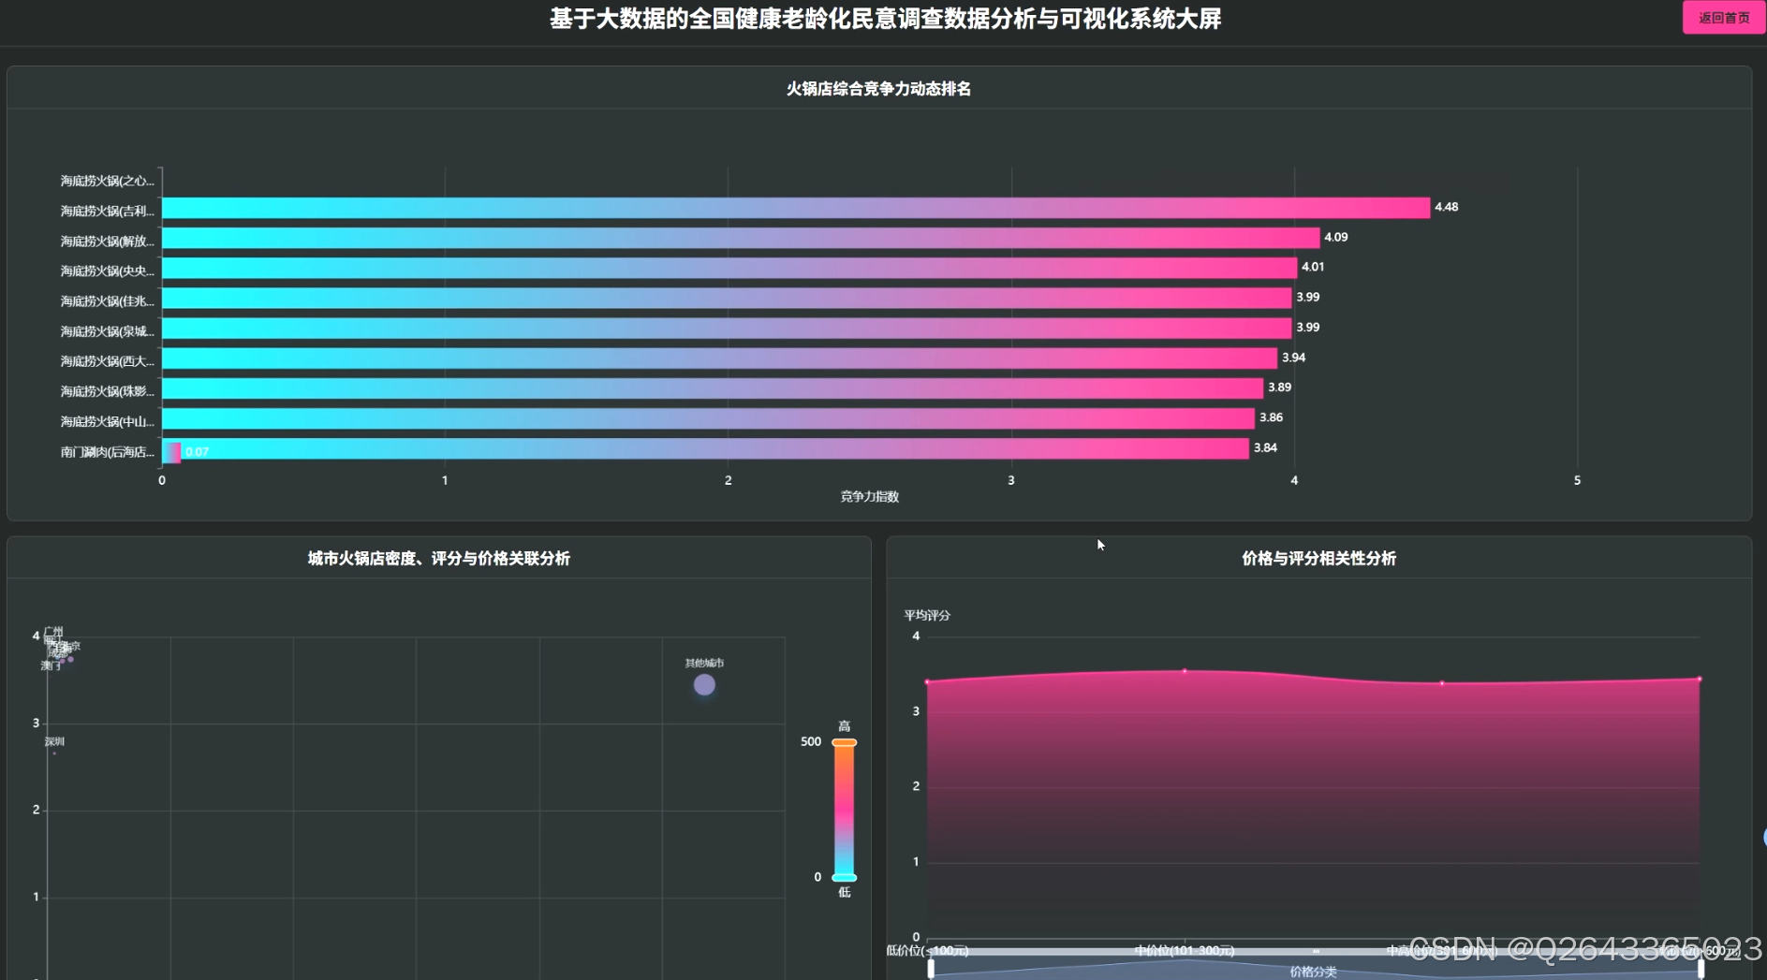Click the value label 4.48
Viewport: 1767px width, 980px height.
[x=1446, y=207]
